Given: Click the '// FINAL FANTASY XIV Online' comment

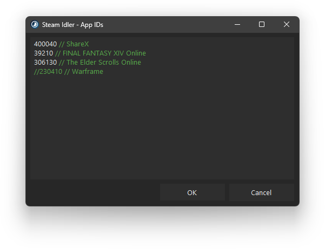Looking at the screenshot, I should [101, 53].
